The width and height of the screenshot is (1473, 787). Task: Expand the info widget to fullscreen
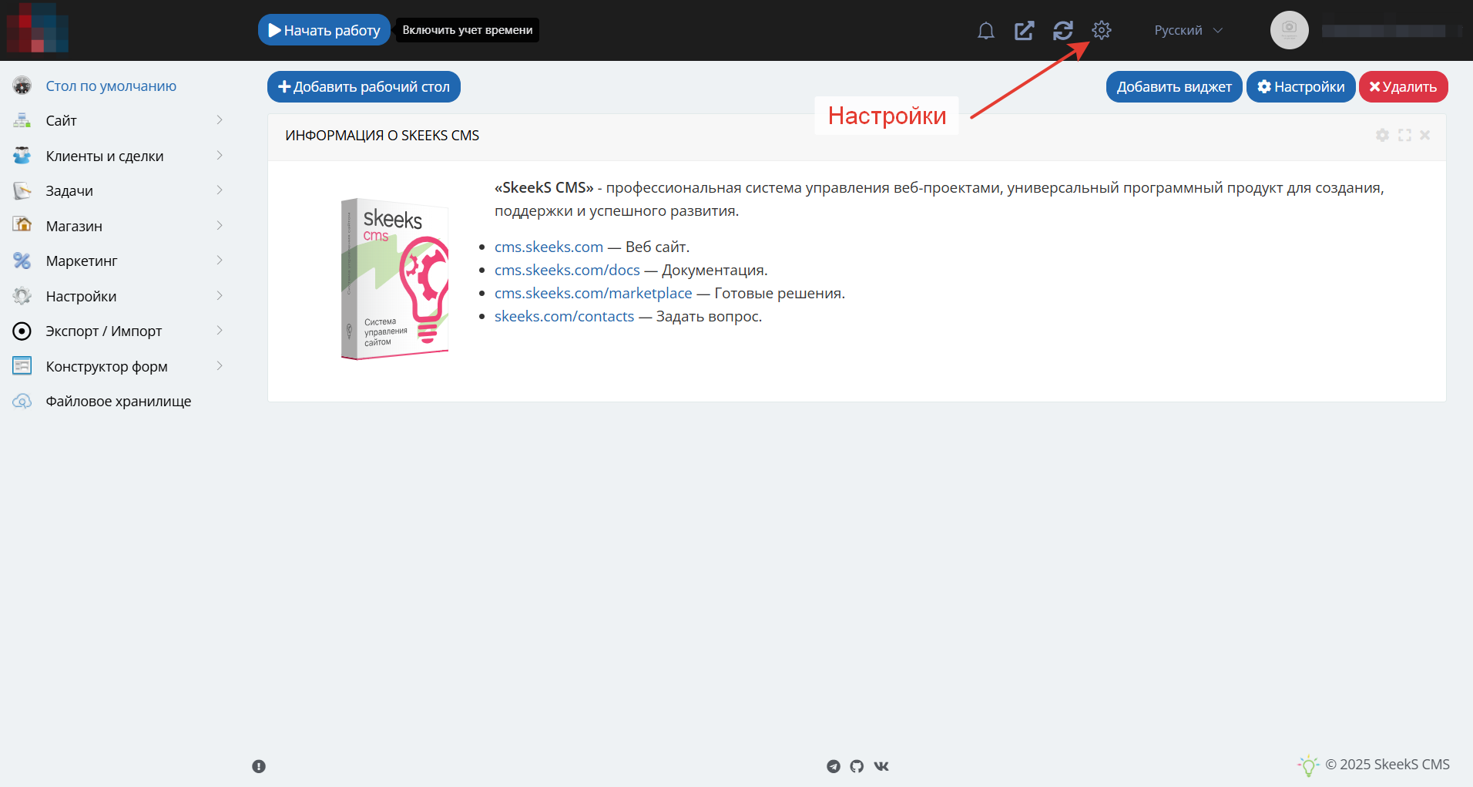pos(1404,135)
